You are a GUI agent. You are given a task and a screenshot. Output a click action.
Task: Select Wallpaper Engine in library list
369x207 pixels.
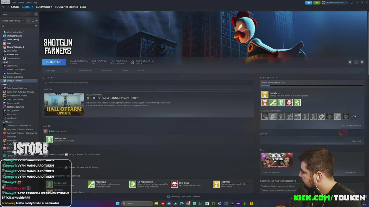click(x=14, y=36)
